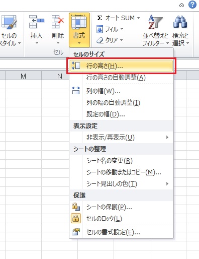Screen dimensions: 199x259
Task: Open the 削除 dropdown arrow
Action: click(58, 43)
